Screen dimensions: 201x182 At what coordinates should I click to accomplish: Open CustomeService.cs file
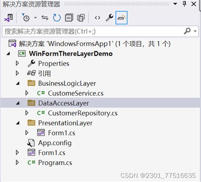click(x=76, y=93)
